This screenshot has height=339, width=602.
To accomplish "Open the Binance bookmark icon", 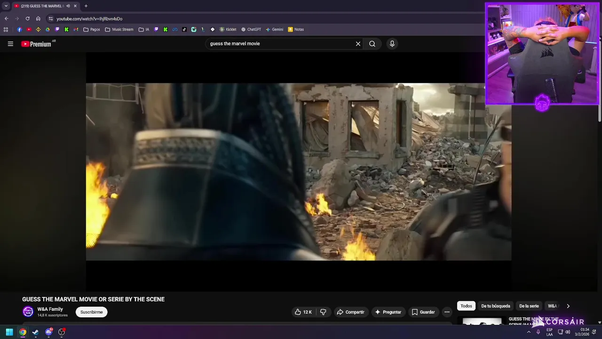I will pos(38,29).
